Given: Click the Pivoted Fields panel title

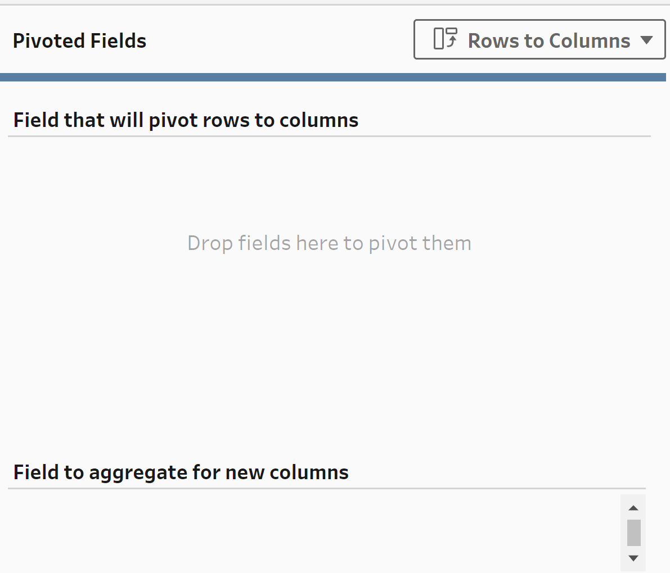Looking at the screenshot, I should 79,41.
